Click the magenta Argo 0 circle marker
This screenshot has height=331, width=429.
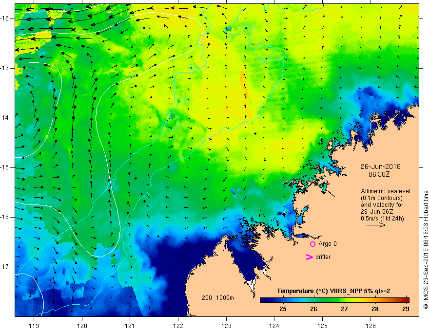pyautogui.click(x=312, y=244)
